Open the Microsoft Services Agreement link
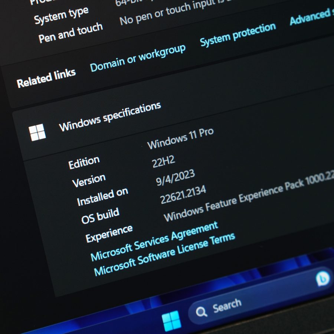Screen dimensions: 334x334 tap(154, 241)
